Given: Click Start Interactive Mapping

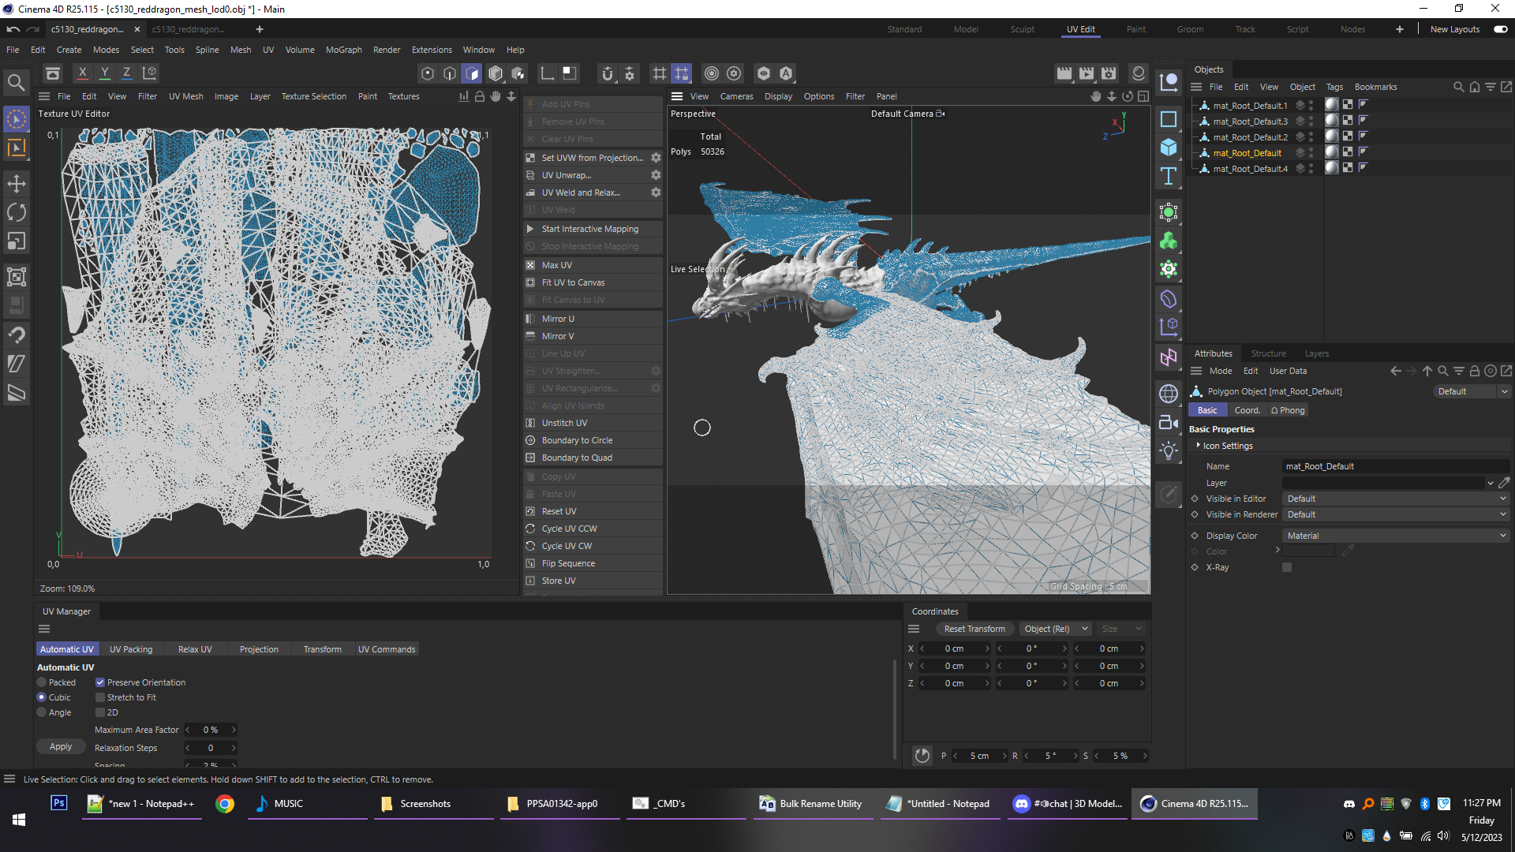Looking at the screenshot, I should tap(593, 229).
